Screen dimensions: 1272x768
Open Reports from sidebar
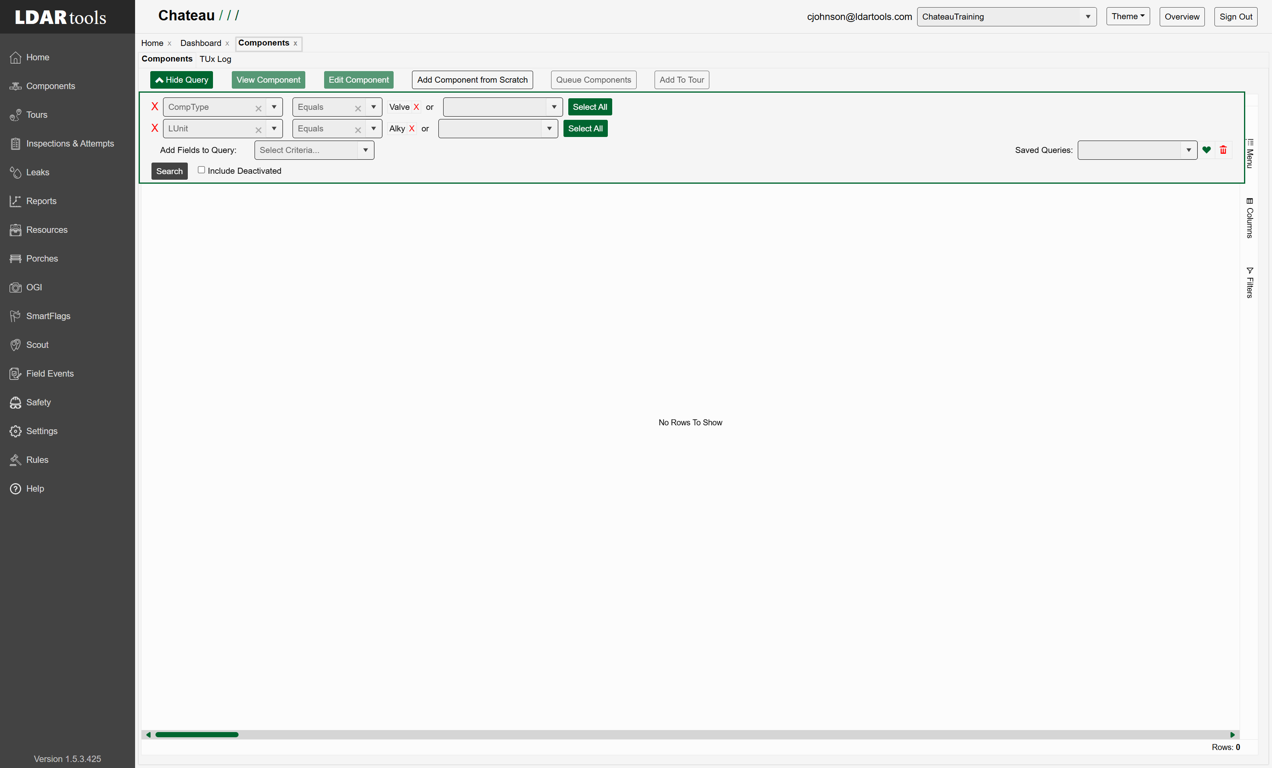[x=41, y=201]
